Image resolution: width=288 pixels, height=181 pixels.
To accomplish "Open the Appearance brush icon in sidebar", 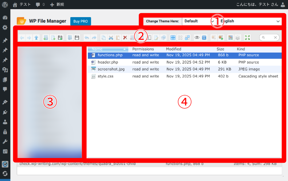I will click(x=5, y=102).
